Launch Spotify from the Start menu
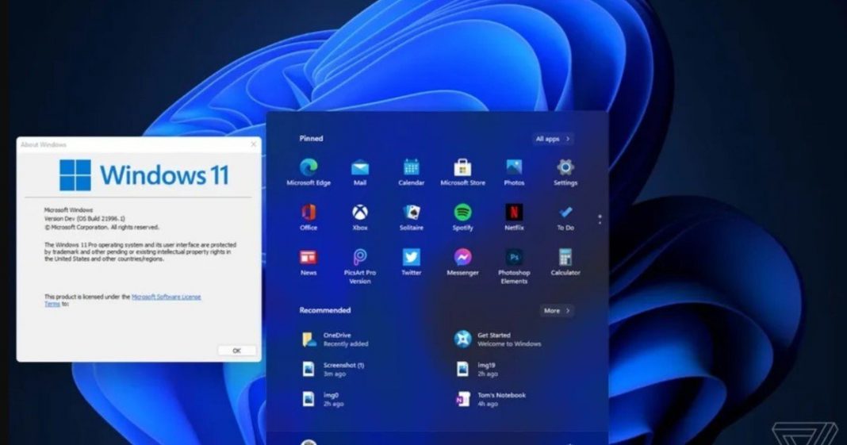The height and width of the screenshot is (445, 847). pyautogui.click(x=462, y=213)
